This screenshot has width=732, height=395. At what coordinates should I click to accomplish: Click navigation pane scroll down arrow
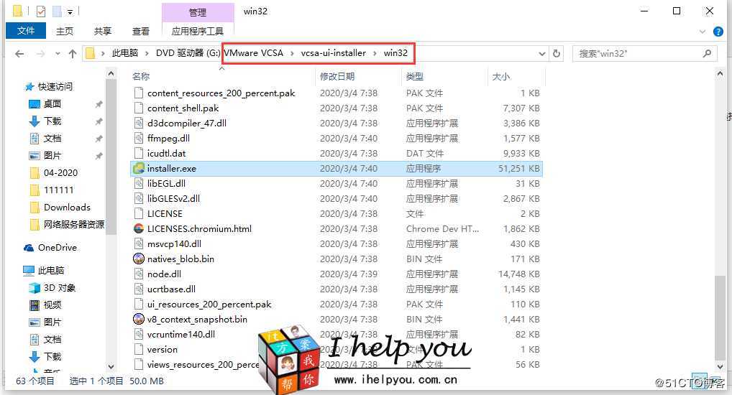(x=111, y=366)
